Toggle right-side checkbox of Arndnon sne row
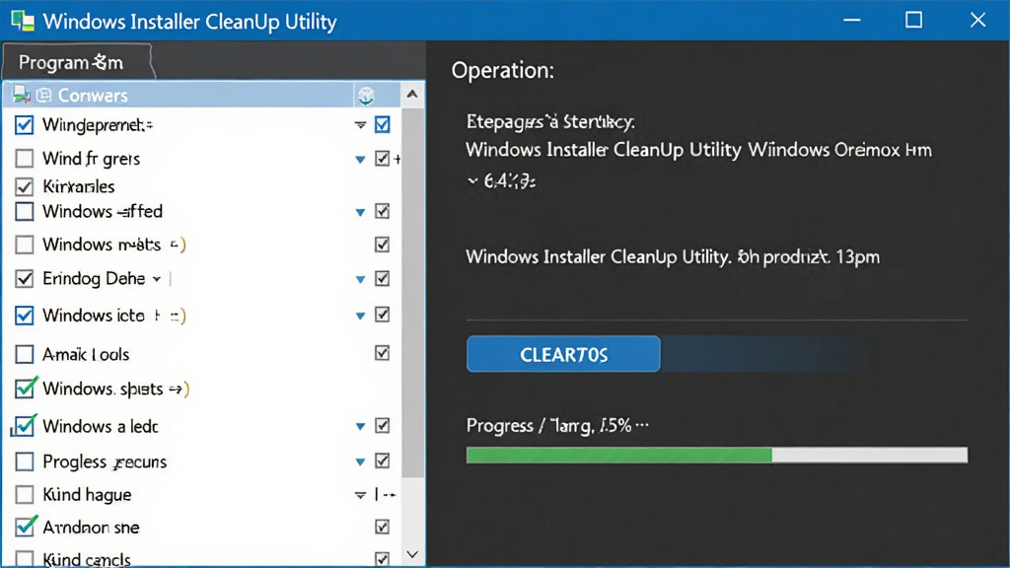1010x568 pixels. point(382,527)
